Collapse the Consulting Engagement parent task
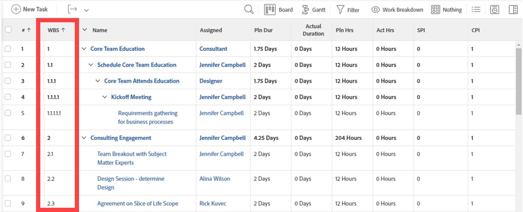523x212 pixels. coord(84,138)
